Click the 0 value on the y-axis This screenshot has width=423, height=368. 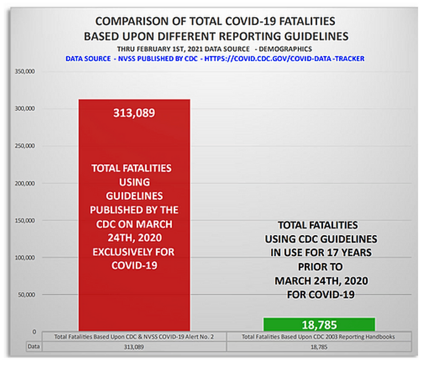click(34, 331)
